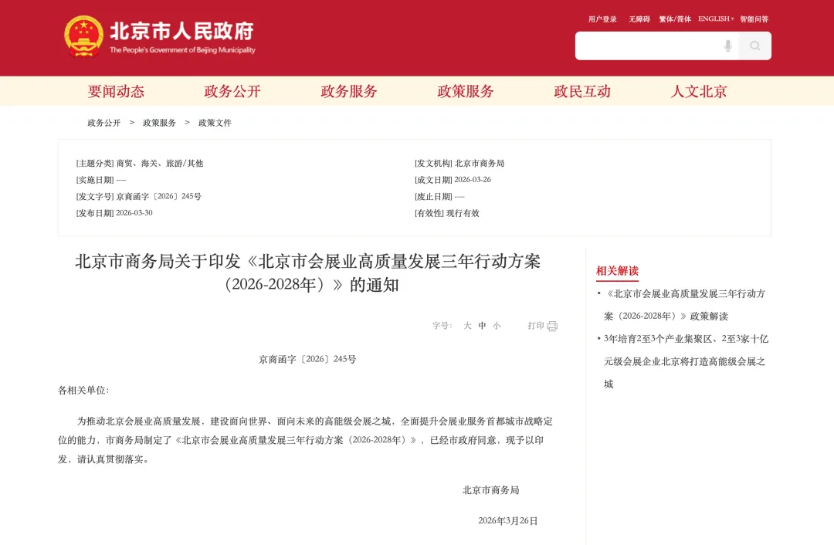Click the [发布日期] 2026-03-30 field

click(x=114, y=213)
